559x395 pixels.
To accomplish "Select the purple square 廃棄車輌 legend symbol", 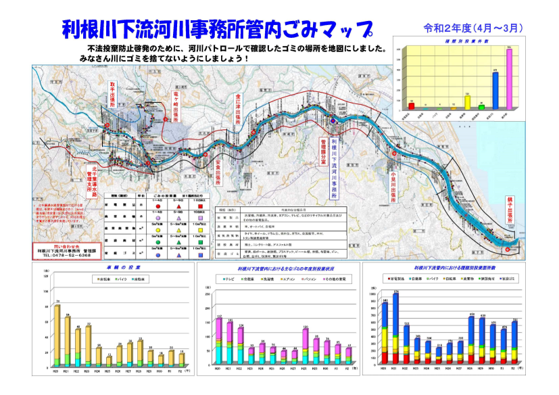I will 200,218.
